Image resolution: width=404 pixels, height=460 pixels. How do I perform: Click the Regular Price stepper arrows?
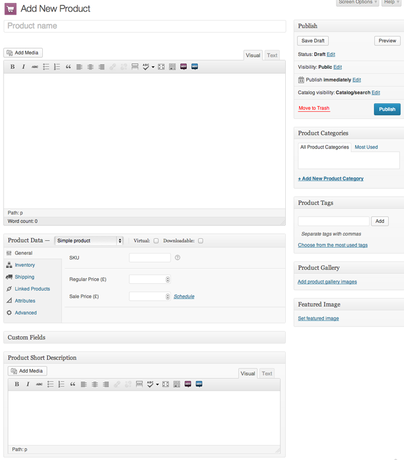point(168,280)
